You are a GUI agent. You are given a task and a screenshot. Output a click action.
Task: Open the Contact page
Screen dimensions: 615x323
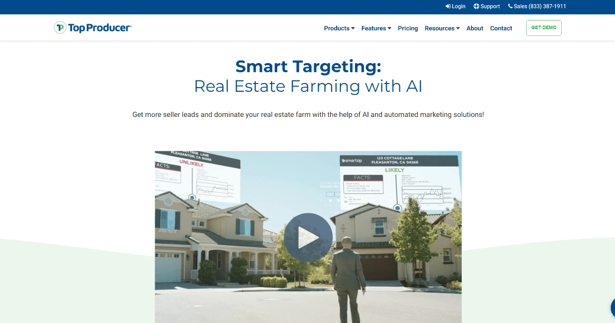point(501,28)
